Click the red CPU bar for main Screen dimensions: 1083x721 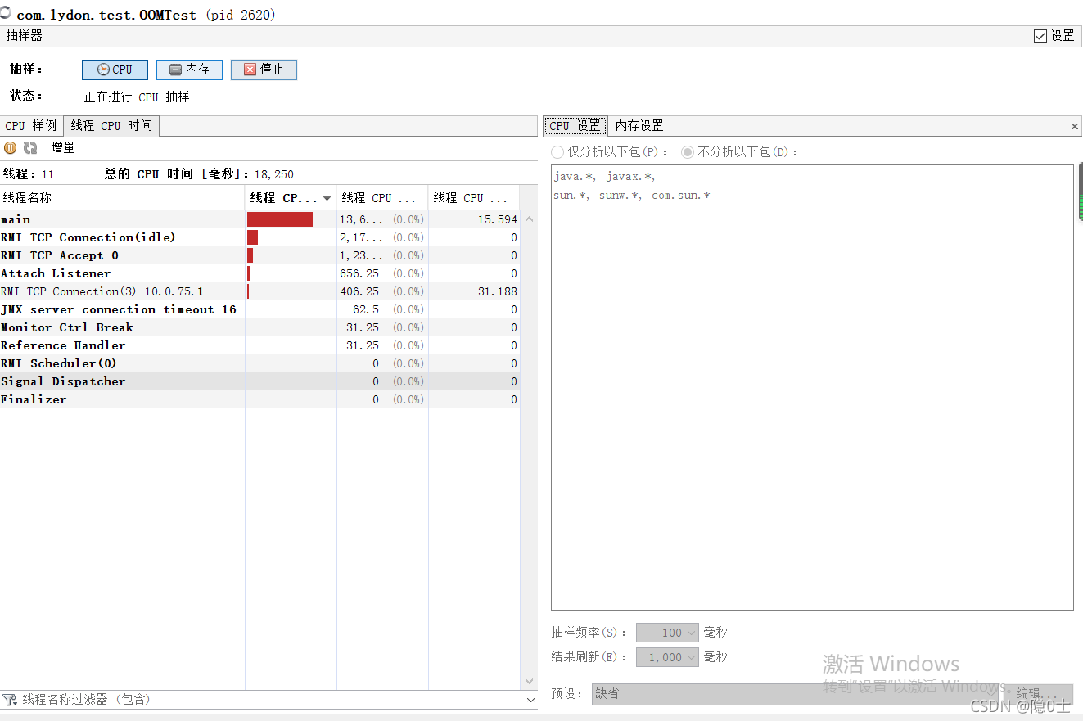[x=280, y=219]
